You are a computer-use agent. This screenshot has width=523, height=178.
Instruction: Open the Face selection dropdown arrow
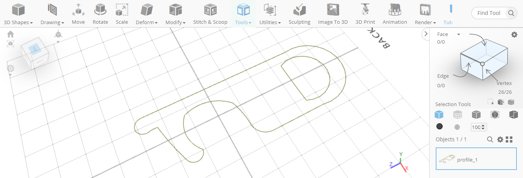(x=458, y=34)
